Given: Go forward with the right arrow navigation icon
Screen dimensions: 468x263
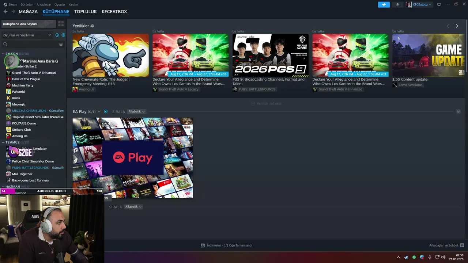Looking at the screenshot, I should point(13,12).
